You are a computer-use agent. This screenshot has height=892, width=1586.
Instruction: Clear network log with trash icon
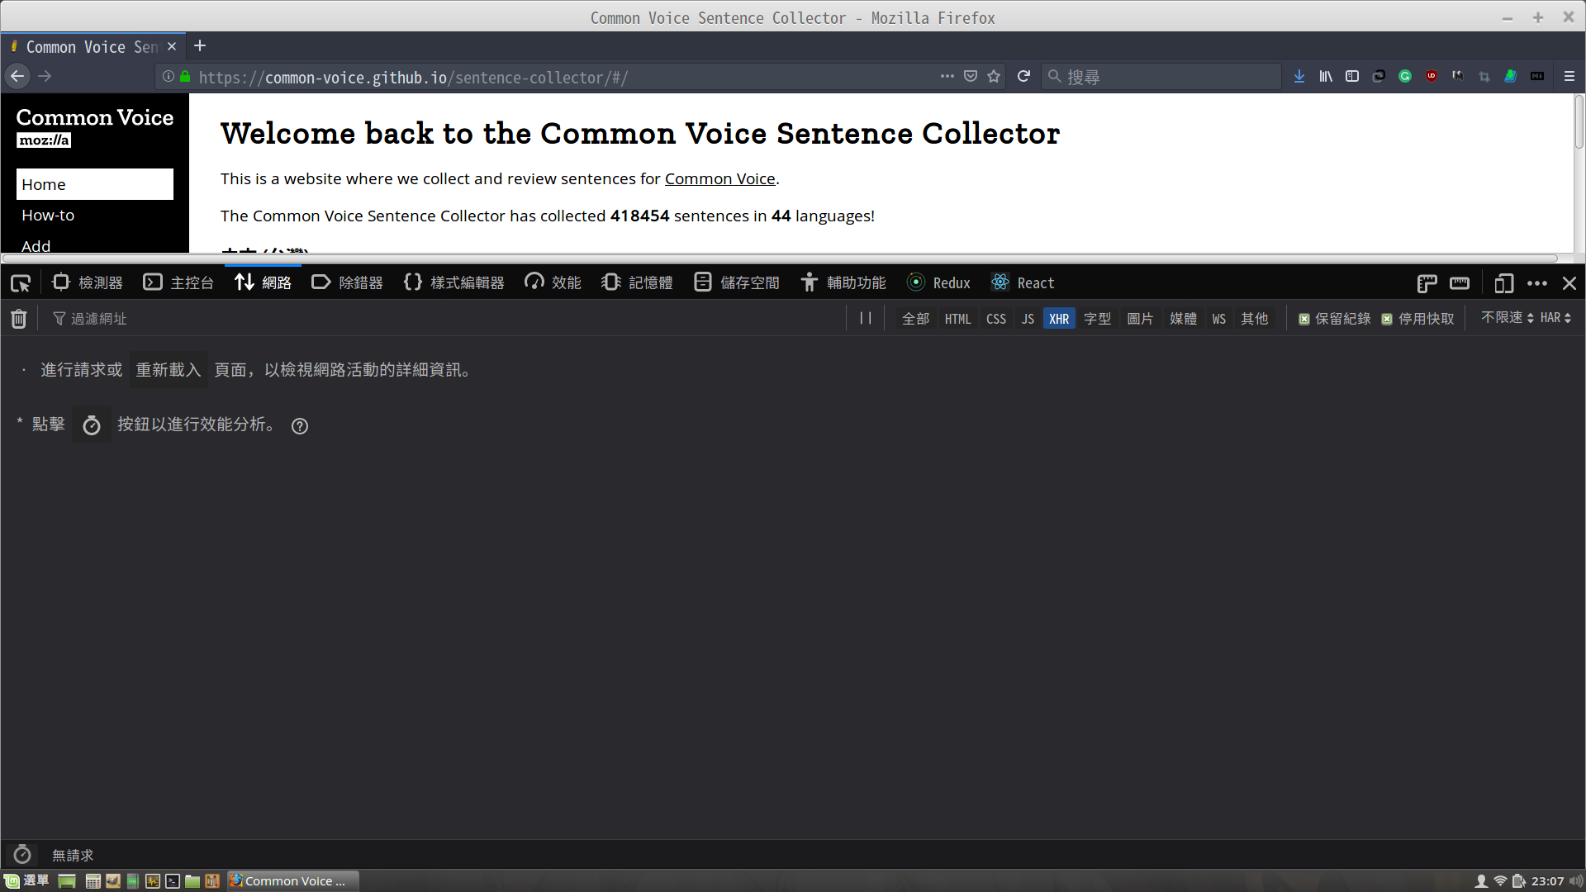[18, 319]
